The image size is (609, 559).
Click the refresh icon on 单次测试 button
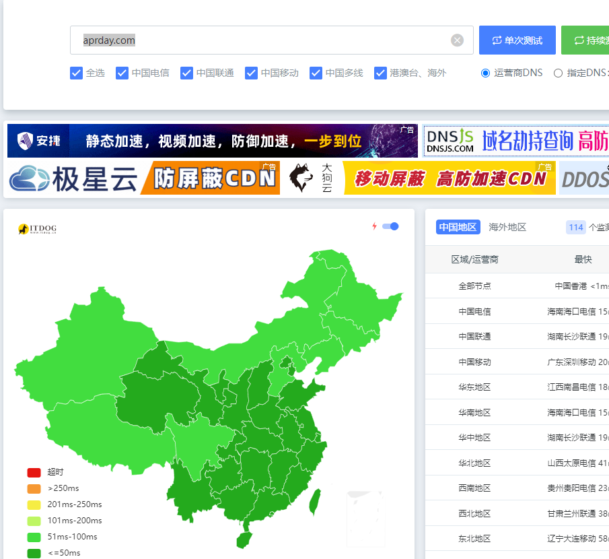[x=497, y=40]
